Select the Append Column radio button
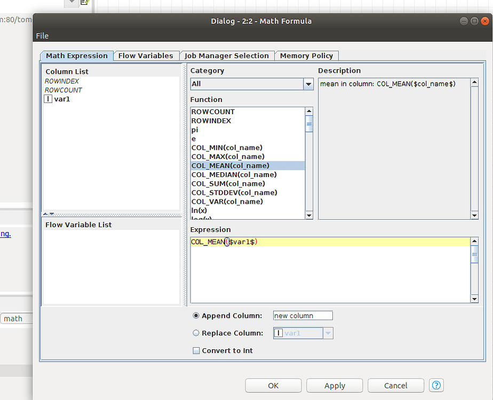The height and width of the screenshot is (400, 493). coord(196,316)
